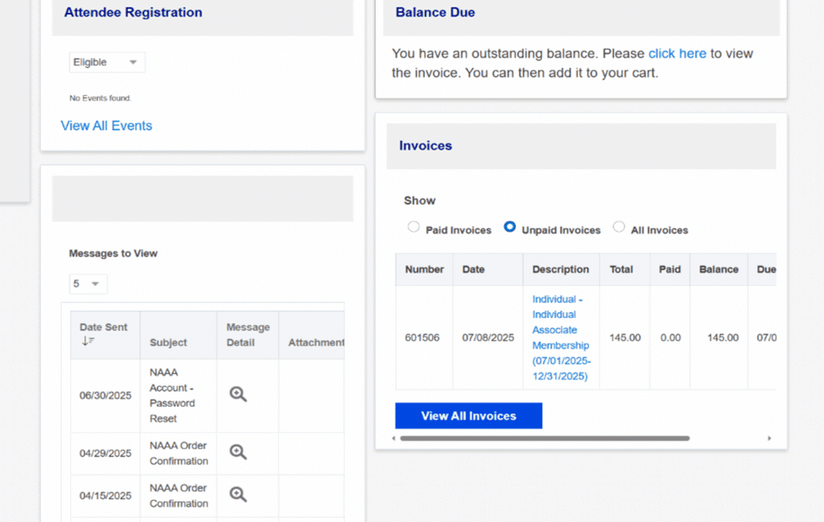
Task: Click the 'NAAA Account - Password Reset' subject
Action: tap(172, 396)
